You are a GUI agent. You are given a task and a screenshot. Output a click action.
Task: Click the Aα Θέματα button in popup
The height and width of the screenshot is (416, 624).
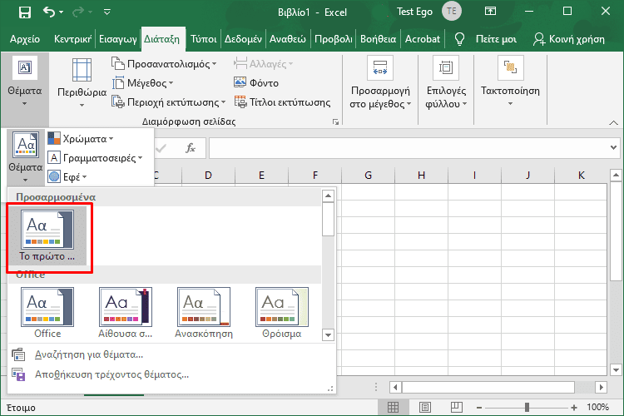pos(26,157)
